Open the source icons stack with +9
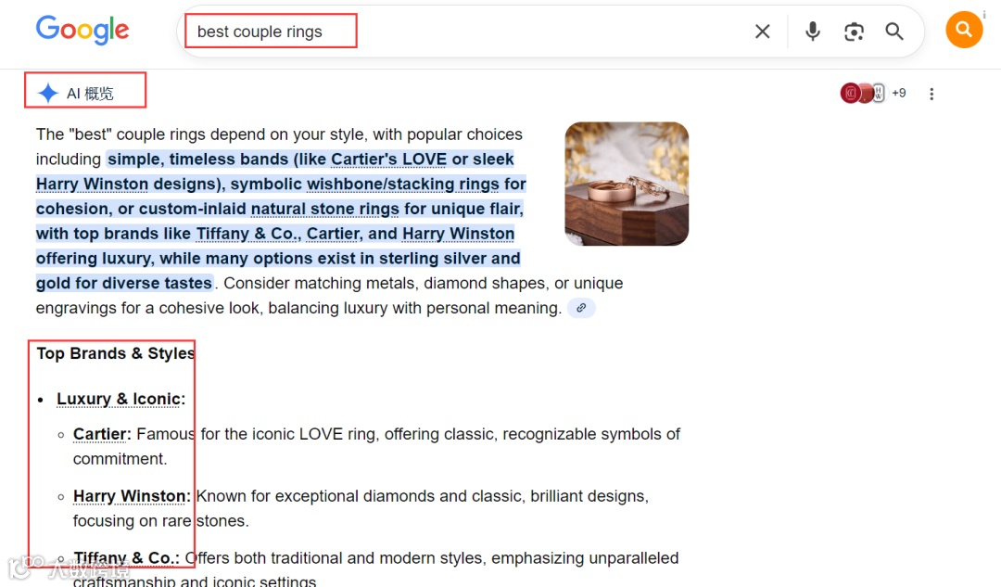 pyautogui.click(x=873, y=94)
